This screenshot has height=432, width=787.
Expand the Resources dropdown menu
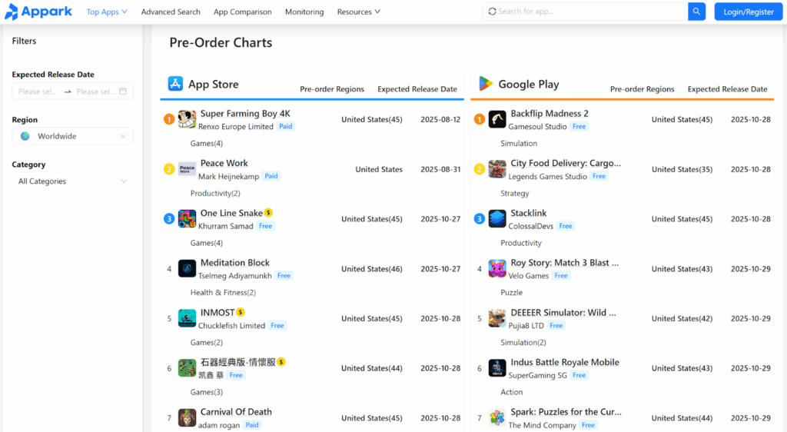pos(358,12)
